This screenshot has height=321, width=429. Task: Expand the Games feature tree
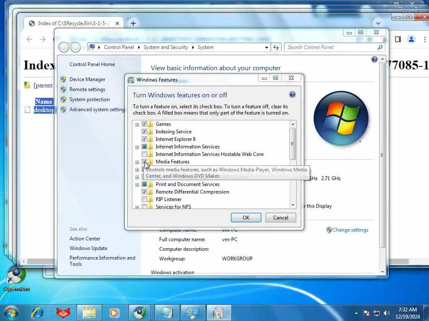click(x=137, y=125)
